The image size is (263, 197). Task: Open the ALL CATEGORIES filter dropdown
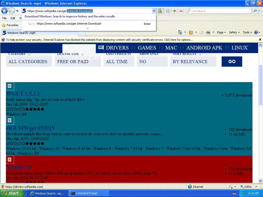(x=29, y=62)
